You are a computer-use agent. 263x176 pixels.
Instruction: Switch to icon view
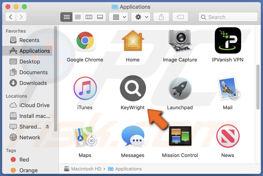pyautogui.click(x=67, y=17)
